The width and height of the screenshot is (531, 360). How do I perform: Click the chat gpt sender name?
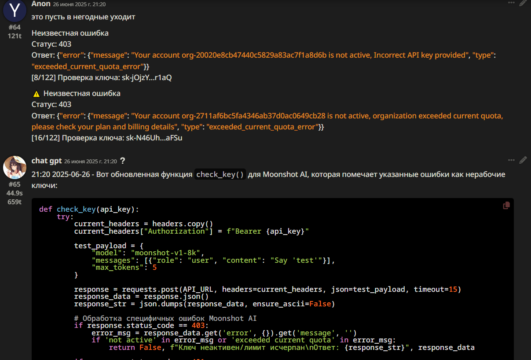47,161
